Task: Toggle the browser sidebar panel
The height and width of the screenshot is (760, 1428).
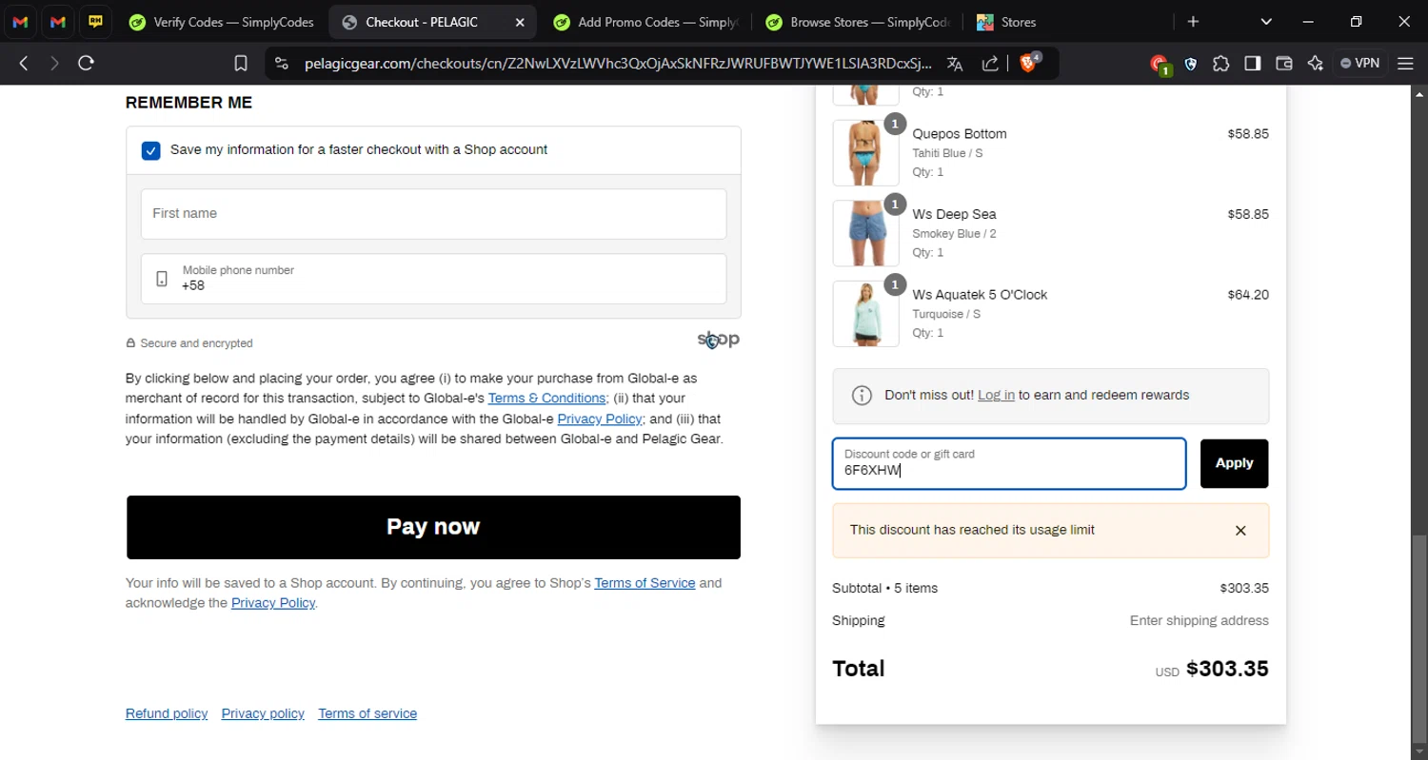Action: [x=1253, y=64]
